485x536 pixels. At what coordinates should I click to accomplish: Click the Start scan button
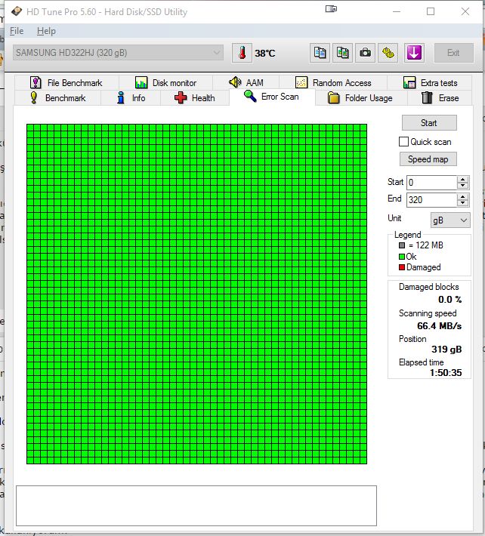[x=429, y=123]
